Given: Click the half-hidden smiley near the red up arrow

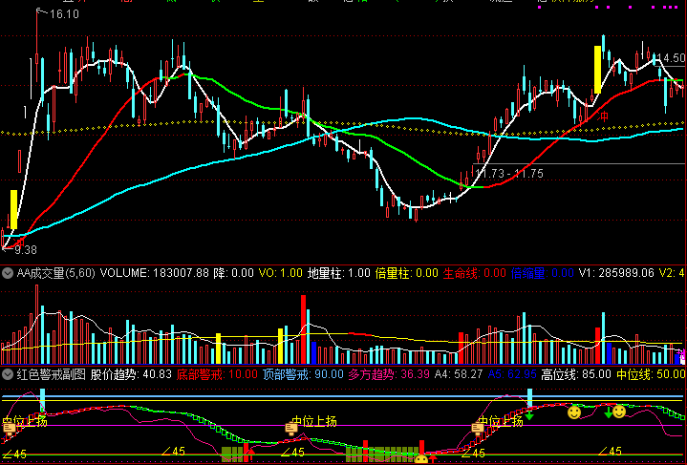Looking at the screenshot, I should [421, 459].
